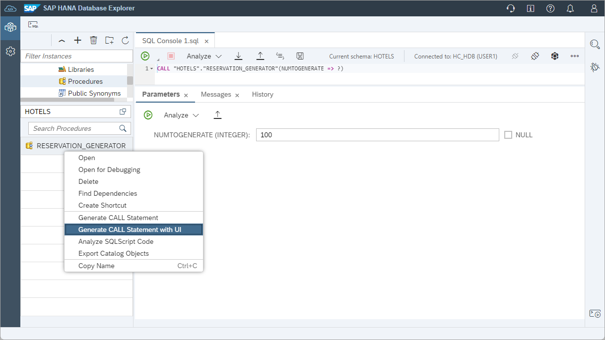Switch to the History tab
This screenshot has height=340, width=605.
click(263, 94)
